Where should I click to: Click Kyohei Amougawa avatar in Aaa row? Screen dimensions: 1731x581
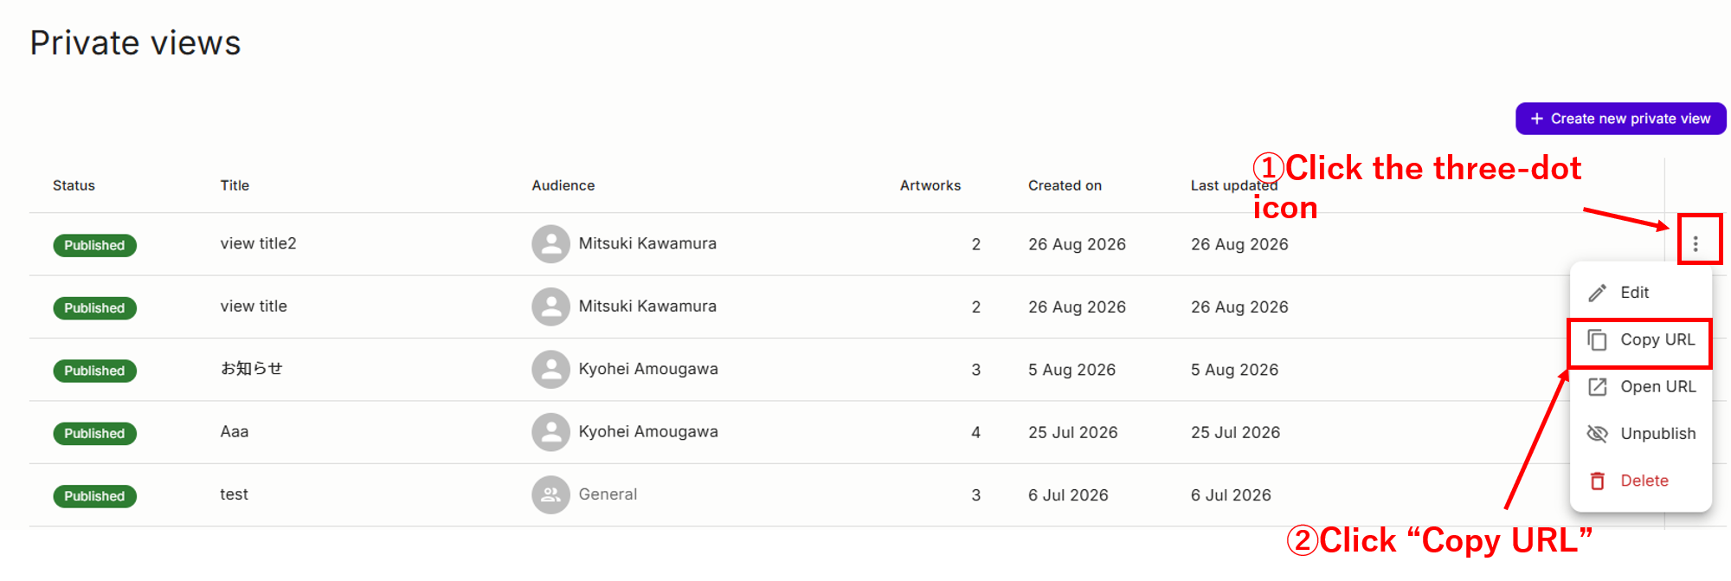(x=550, y=432)
